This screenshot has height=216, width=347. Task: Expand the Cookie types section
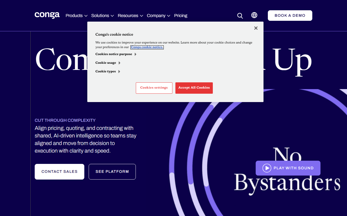pos(108,71)
